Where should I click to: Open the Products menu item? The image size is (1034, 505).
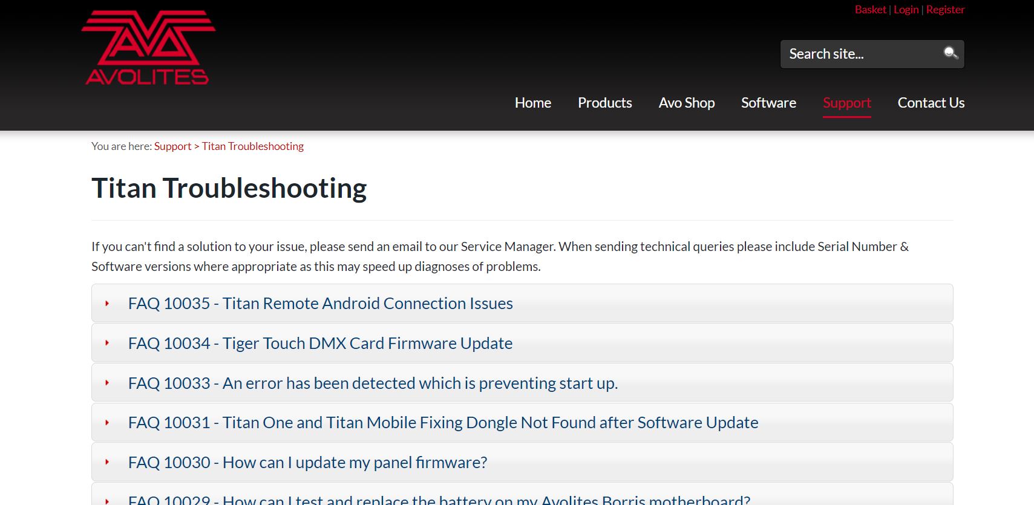(604, 103)
